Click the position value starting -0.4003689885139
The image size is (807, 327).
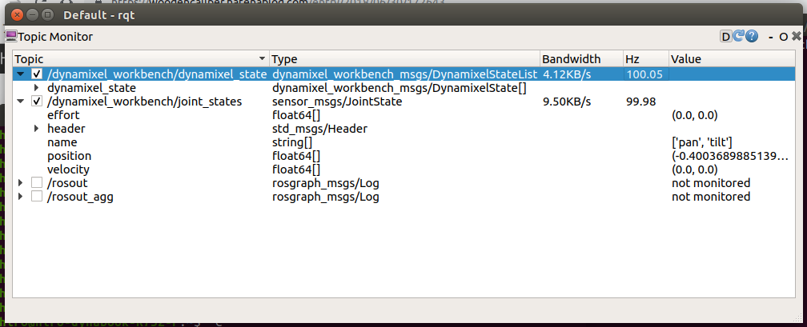click(730, 156)
